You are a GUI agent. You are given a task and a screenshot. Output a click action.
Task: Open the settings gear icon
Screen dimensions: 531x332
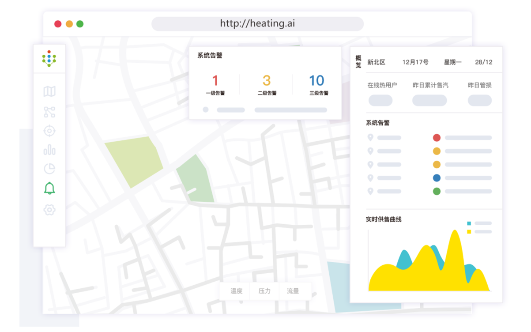pos(49,209)
